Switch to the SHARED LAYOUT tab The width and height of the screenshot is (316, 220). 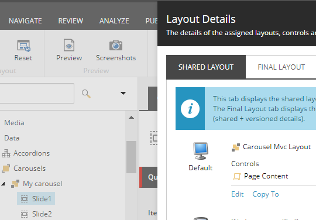point(206,67)
